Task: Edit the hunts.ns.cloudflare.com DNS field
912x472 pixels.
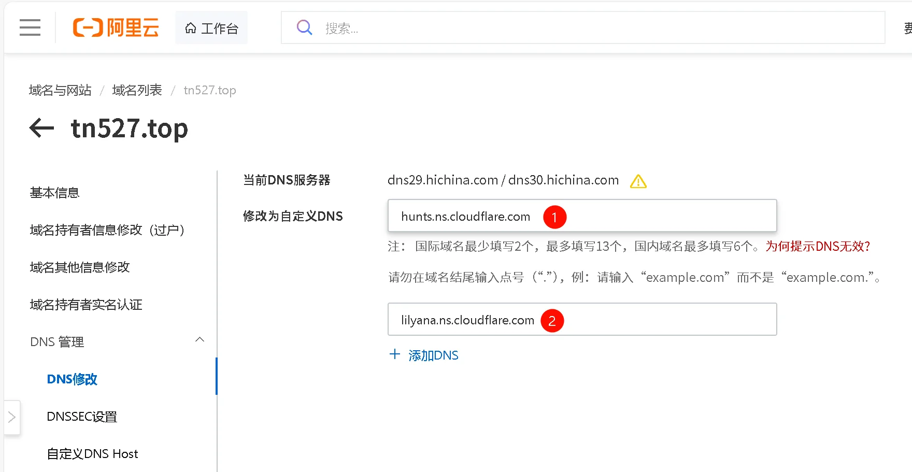Action: [x=582, y=216]
